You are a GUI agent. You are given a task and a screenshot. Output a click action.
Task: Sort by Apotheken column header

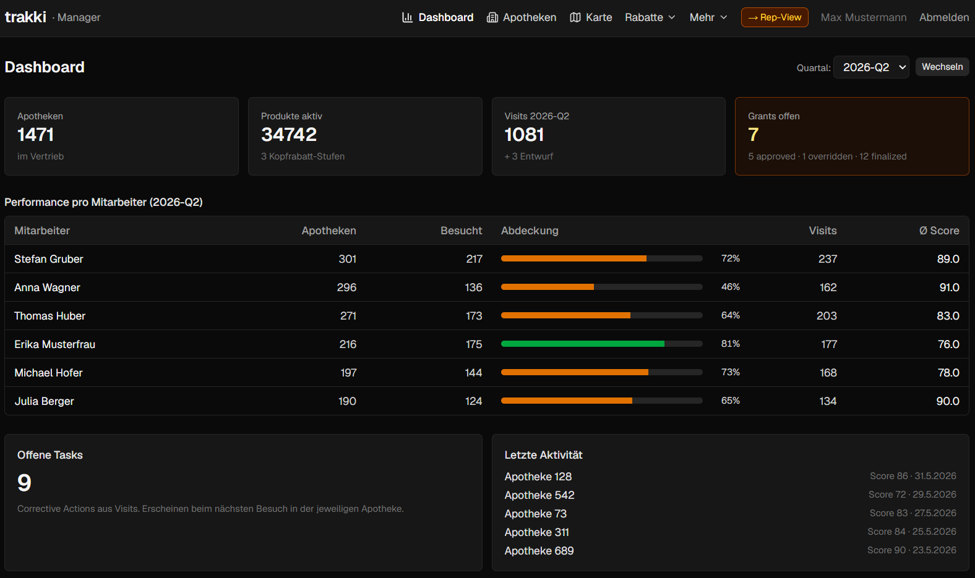pyautogui.click(x=329, y=231)
